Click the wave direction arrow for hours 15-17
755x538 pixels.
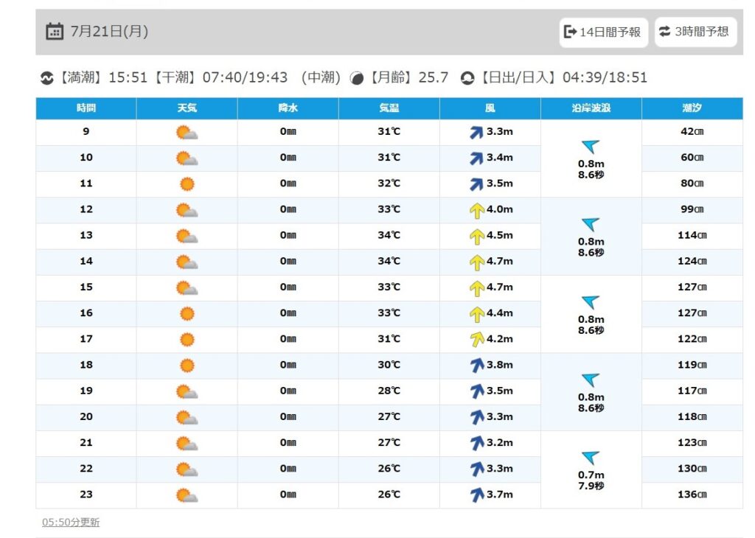(591, 302)
